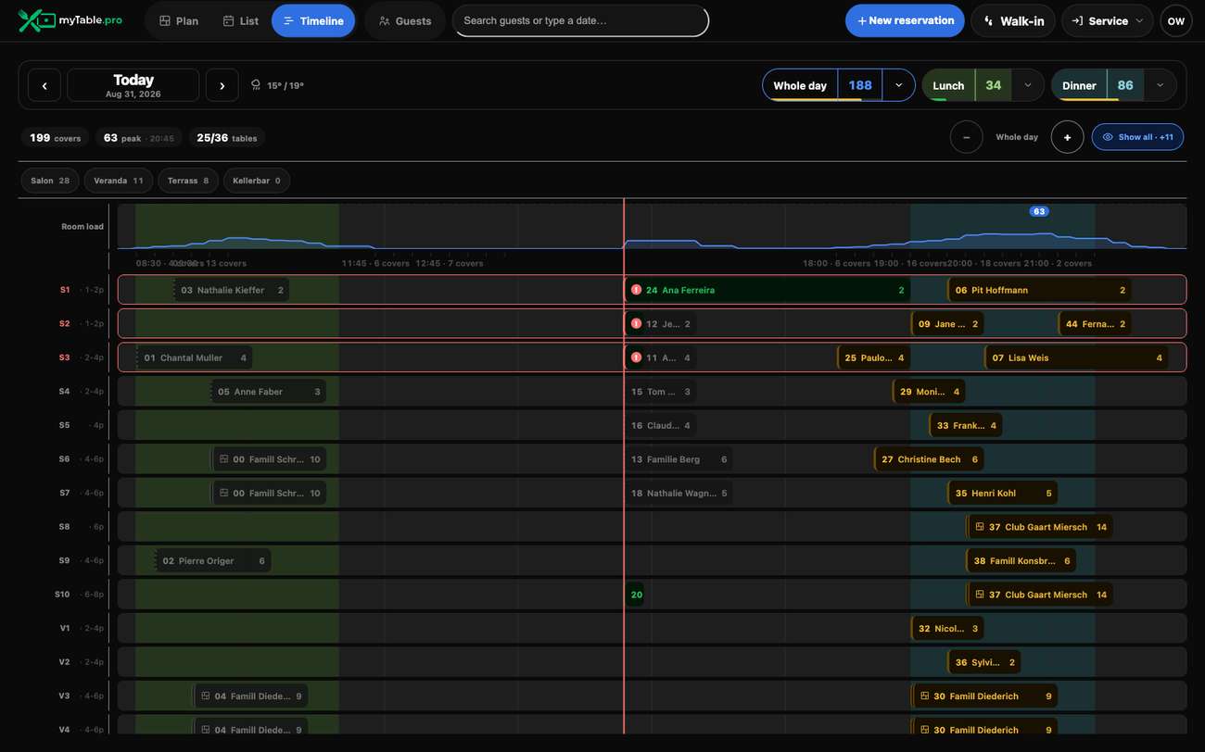Go to next day arrow
The width and height of the screenshot is (1205, 752).
pos(222,85)
